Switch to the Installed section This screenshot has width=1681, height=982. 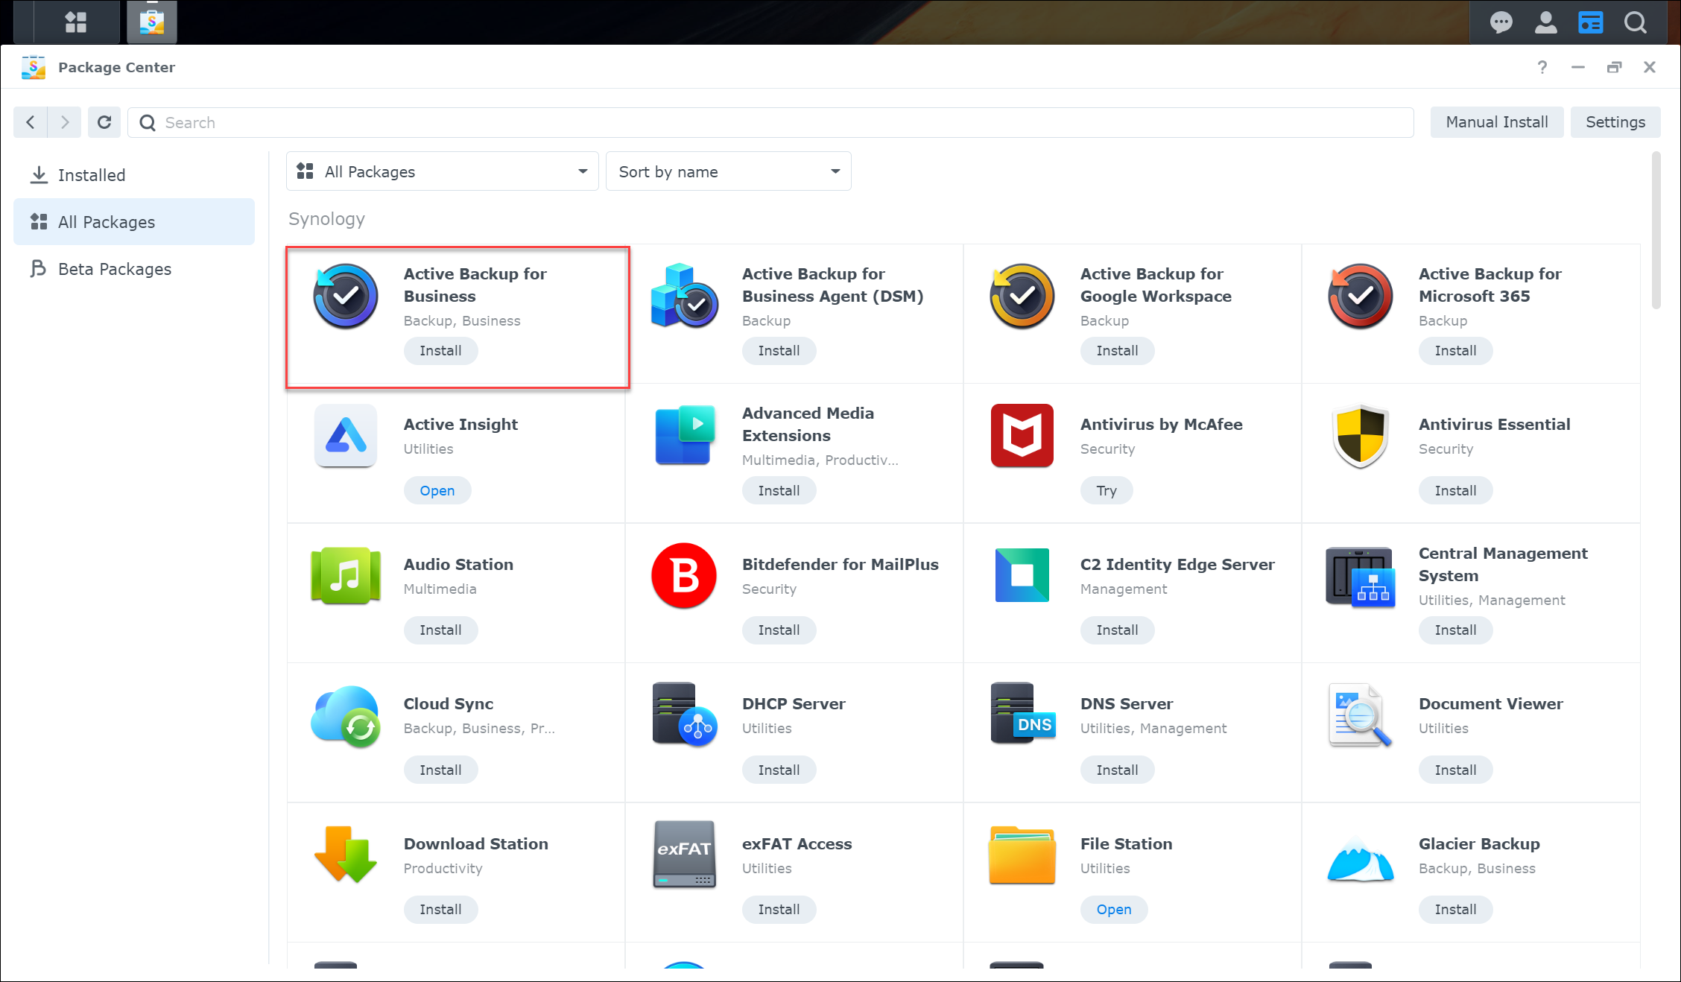pos(92,175)
